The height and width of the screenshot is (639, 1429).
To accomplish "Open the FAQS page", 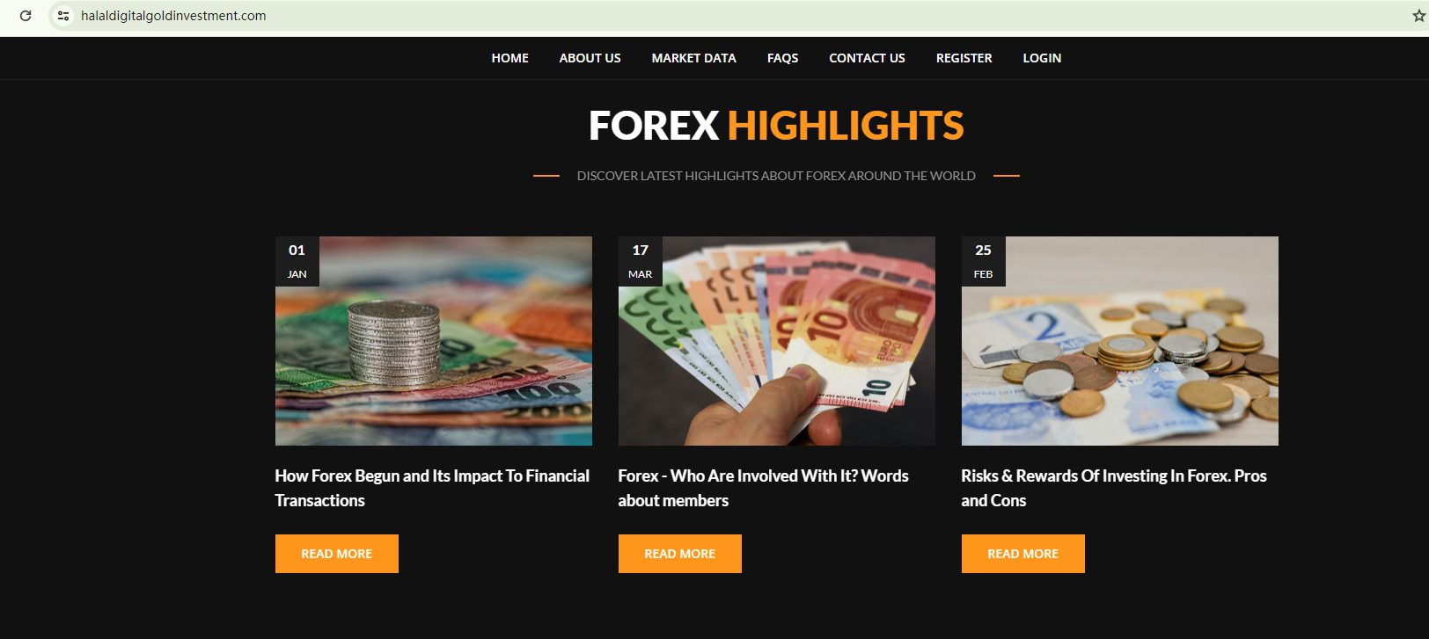I will [782, 58].
